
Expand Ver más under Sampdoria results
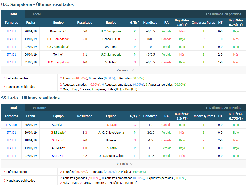pos(125,70)
